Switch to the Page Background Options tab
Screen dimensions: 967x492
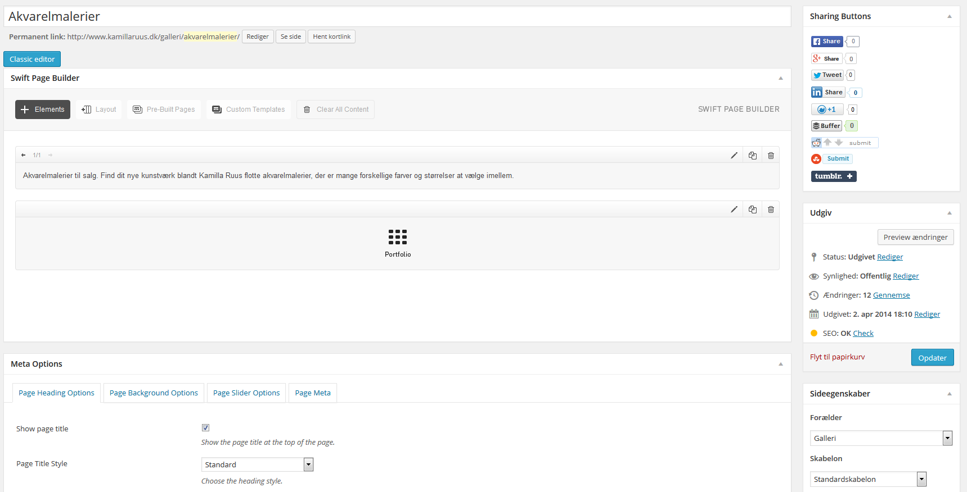(154, 393)
